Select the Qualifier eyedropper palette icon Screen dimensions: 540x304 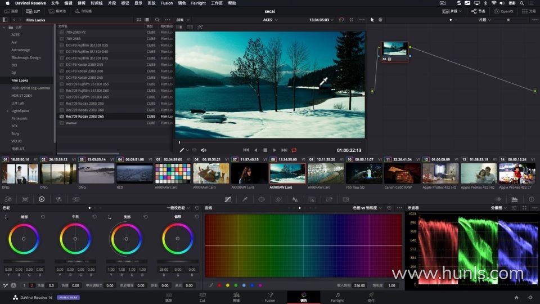pos(245,199)
